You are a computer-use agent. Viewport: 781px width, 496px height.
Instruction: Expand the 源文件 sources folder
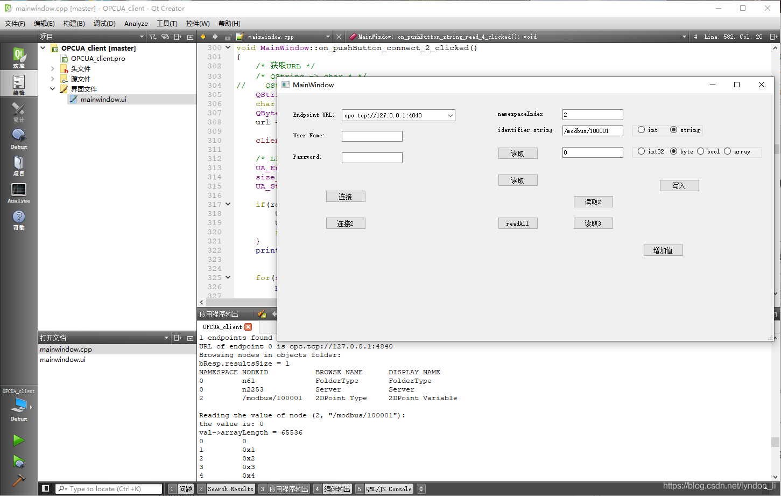tap(53, 79)
